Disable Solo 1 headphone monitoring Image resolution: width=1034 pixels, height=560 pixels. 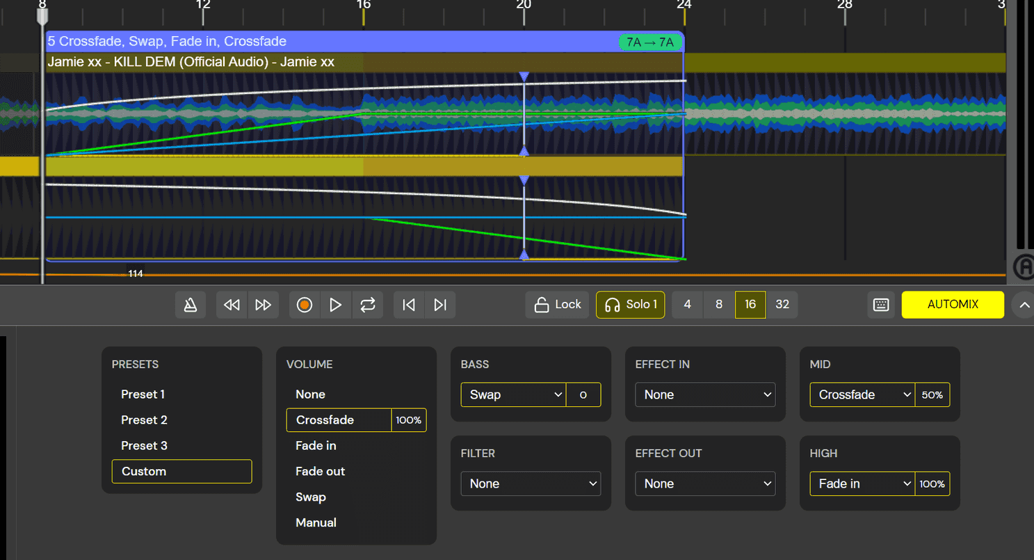point(630,304)
